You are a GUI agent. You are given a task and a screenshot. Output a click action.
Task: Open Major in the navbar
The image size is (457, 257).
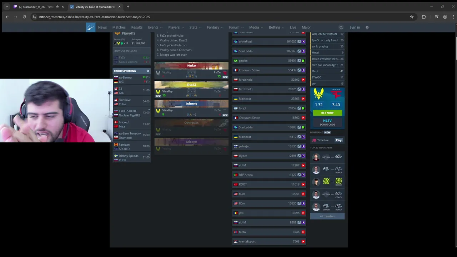[306, 27]
